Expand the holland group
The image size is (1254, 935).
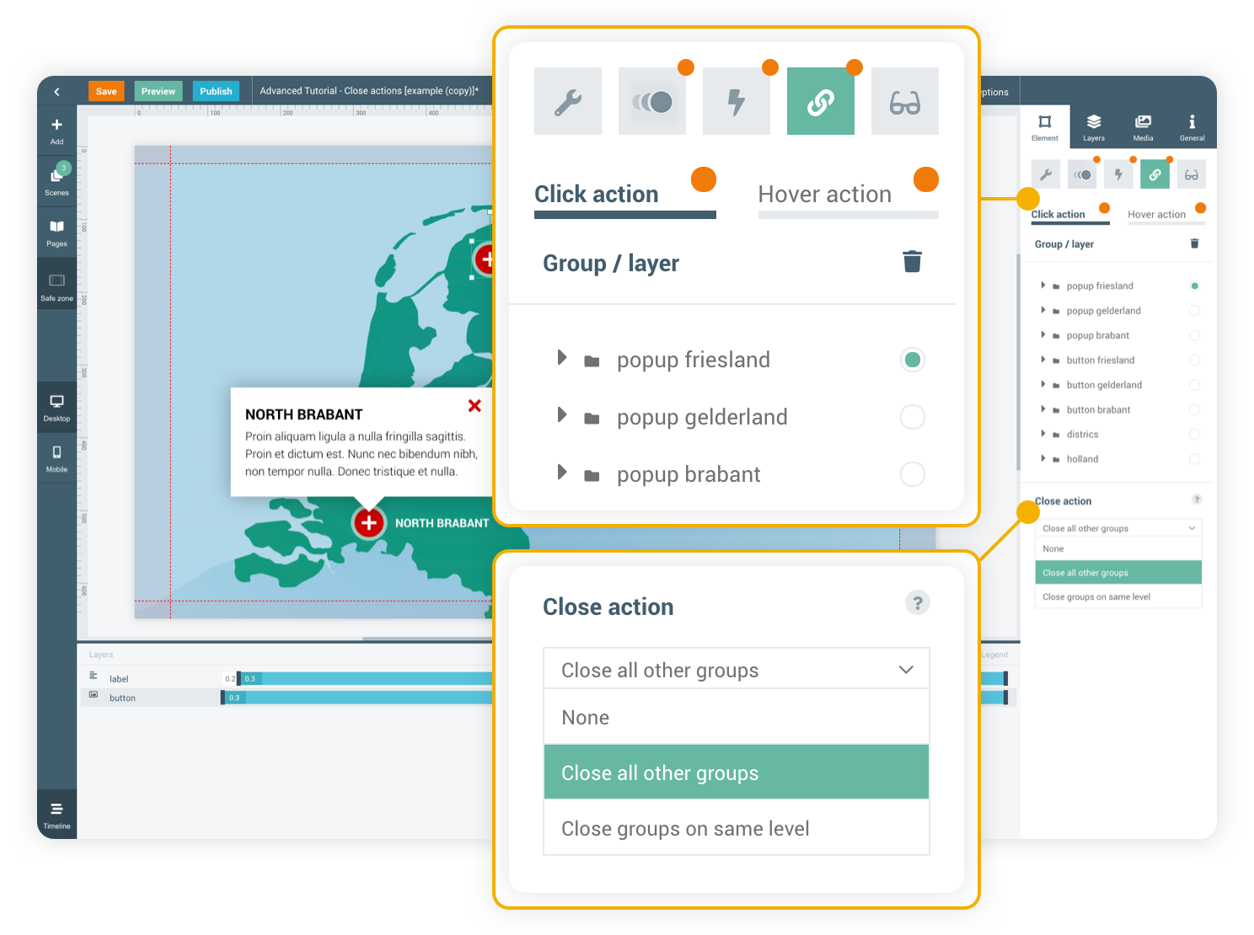click(x=1043, y=458)
